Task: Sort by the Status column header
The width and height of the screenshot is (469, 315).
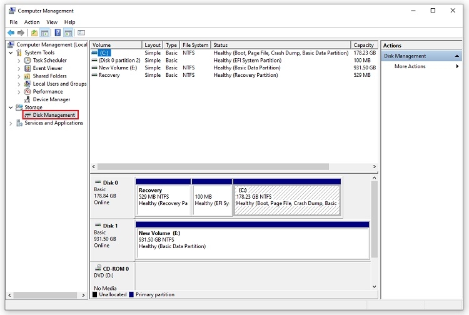Action: [x=281, y=45]
